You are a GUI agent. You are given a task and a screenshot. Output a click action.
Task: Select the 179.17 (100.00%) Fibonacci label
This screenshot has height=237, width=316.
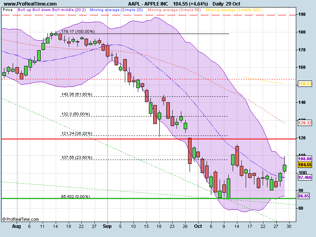coord(78,32)
